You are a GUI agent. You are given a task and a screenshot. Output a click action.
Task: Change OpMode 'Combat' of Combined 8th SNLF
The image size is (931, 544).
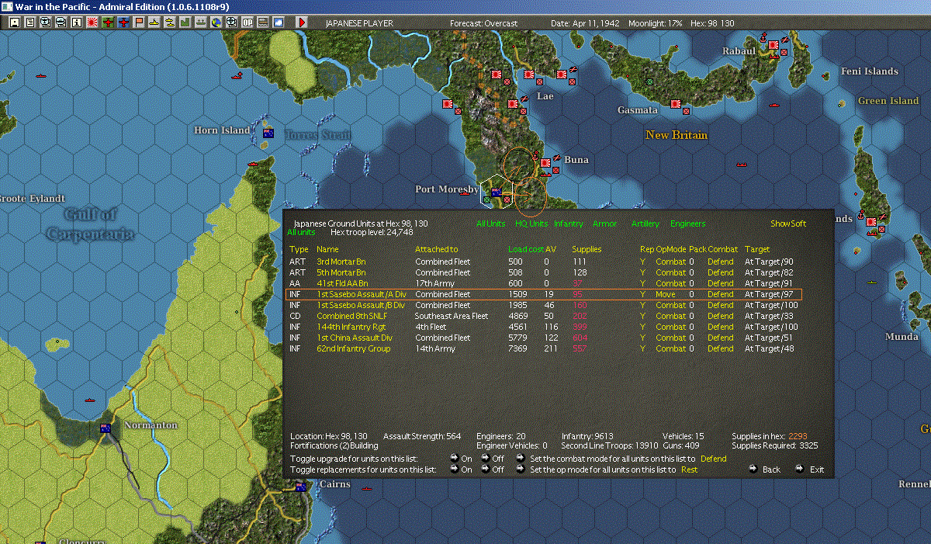[x=670, y=316]
